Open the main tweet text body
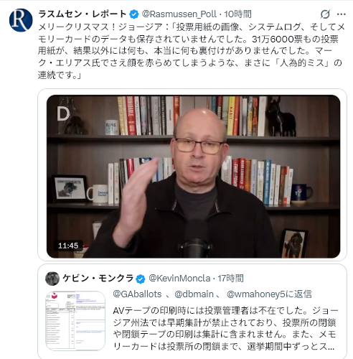The height and width of the screenshot is (359, 353). pos(190,51)
